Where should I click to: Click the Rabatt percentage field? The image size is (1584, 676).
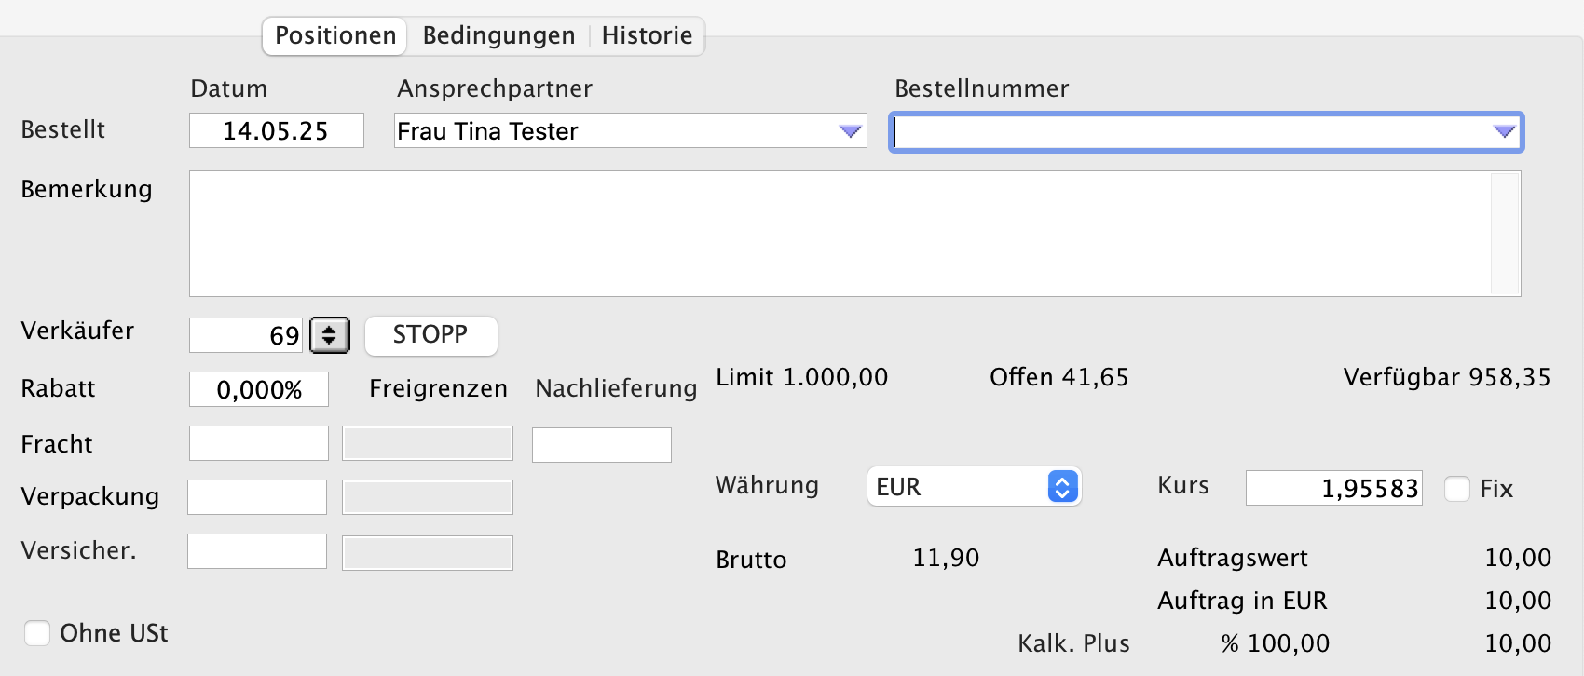pyautogui.click(x=259, y=389)
